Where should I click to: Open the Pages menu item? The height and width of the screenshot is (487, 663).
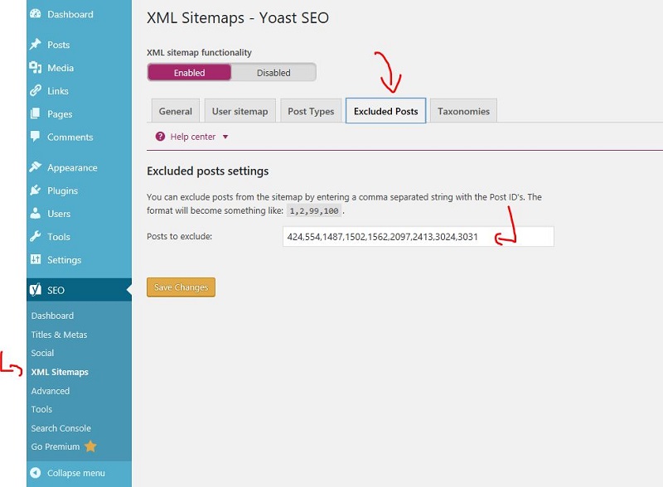pyautogui.click(x=79, y=113)
